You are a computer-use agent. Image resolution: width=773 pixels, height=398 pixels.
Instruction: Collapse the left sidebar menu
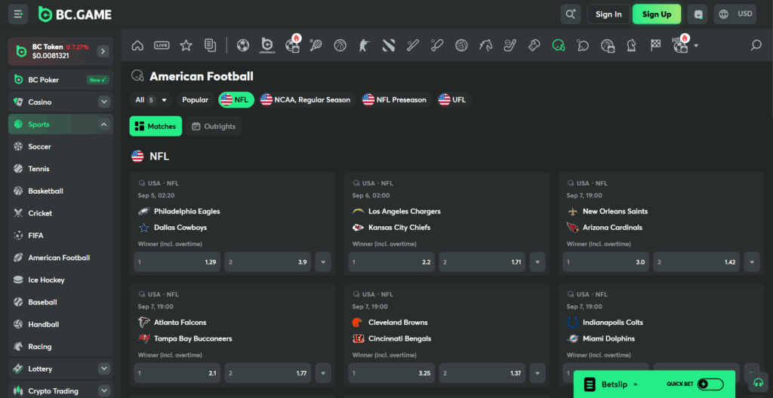pos(18,14)
